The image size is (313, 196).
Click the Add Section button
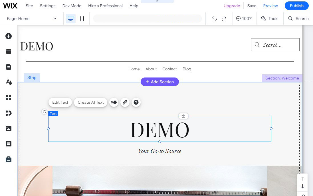[159, 82]
